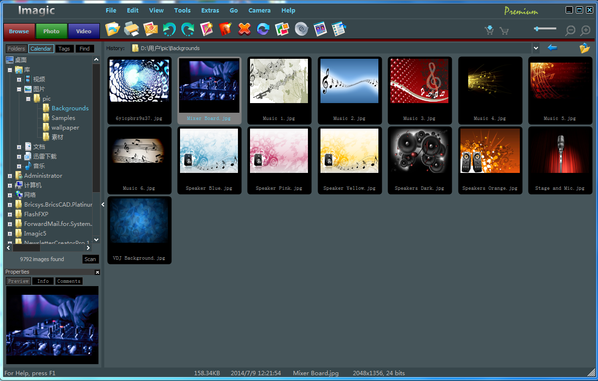Select the wallpaper folder in the tree
This screenshot has width=598, height=381.
click(x=65, y=128)
